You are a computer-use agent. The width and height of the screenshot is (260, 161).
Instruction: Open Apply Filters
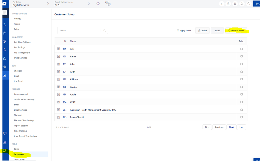[184, 31]
